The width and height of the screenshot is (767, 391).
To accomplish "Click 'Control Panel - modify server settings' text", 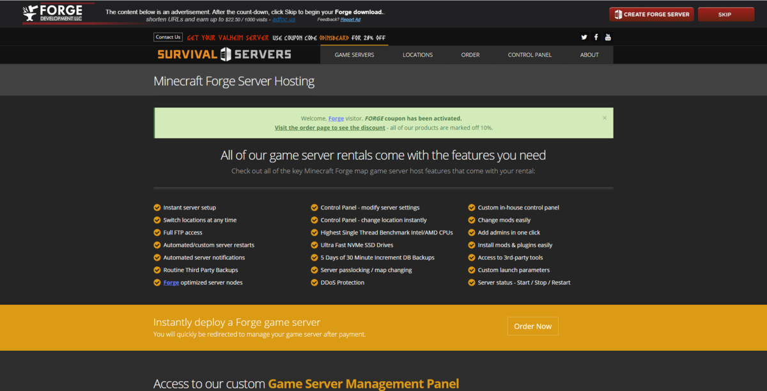I will [370, 208].
